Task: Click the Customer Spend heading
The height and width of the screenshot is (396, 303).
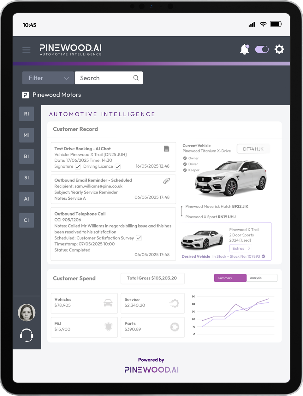Action: 74,278
